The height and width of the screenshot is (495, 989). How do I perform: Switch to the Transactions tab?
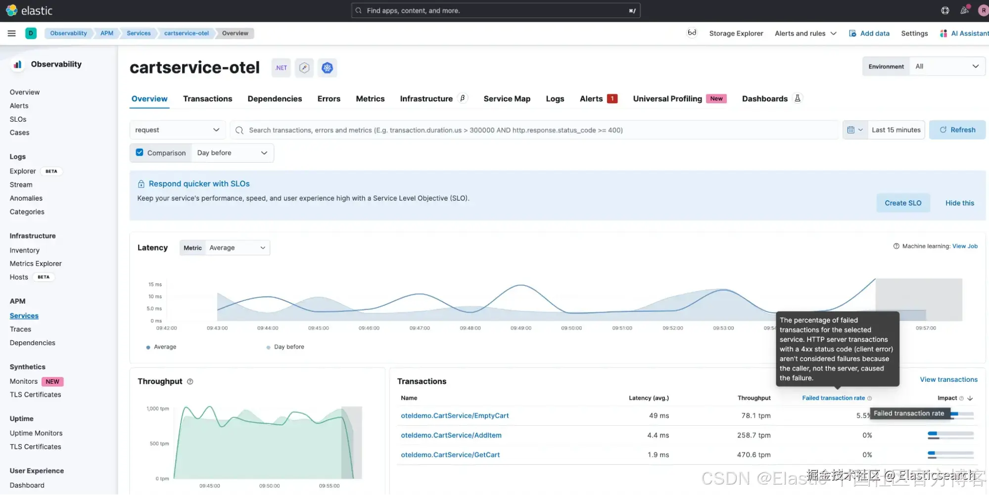pos(207,99)
